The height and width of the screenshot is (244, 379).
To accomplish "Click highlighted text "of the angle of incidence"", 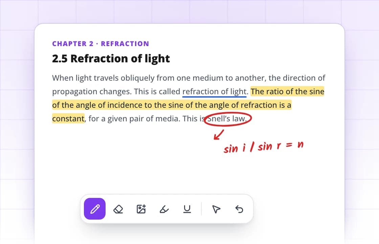I will click(97, 105).
